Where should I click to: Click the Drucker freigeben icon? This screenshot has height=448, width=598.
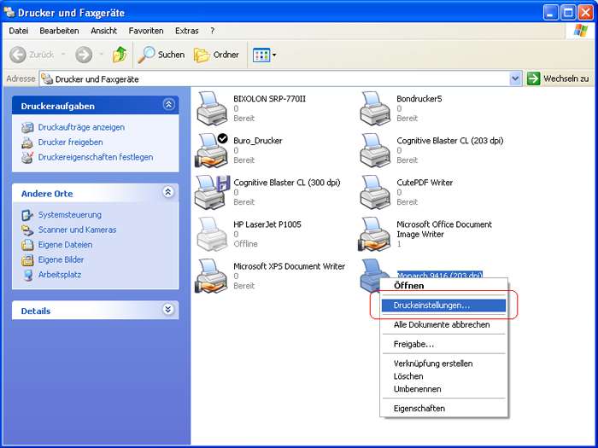(x=27, y=143)
